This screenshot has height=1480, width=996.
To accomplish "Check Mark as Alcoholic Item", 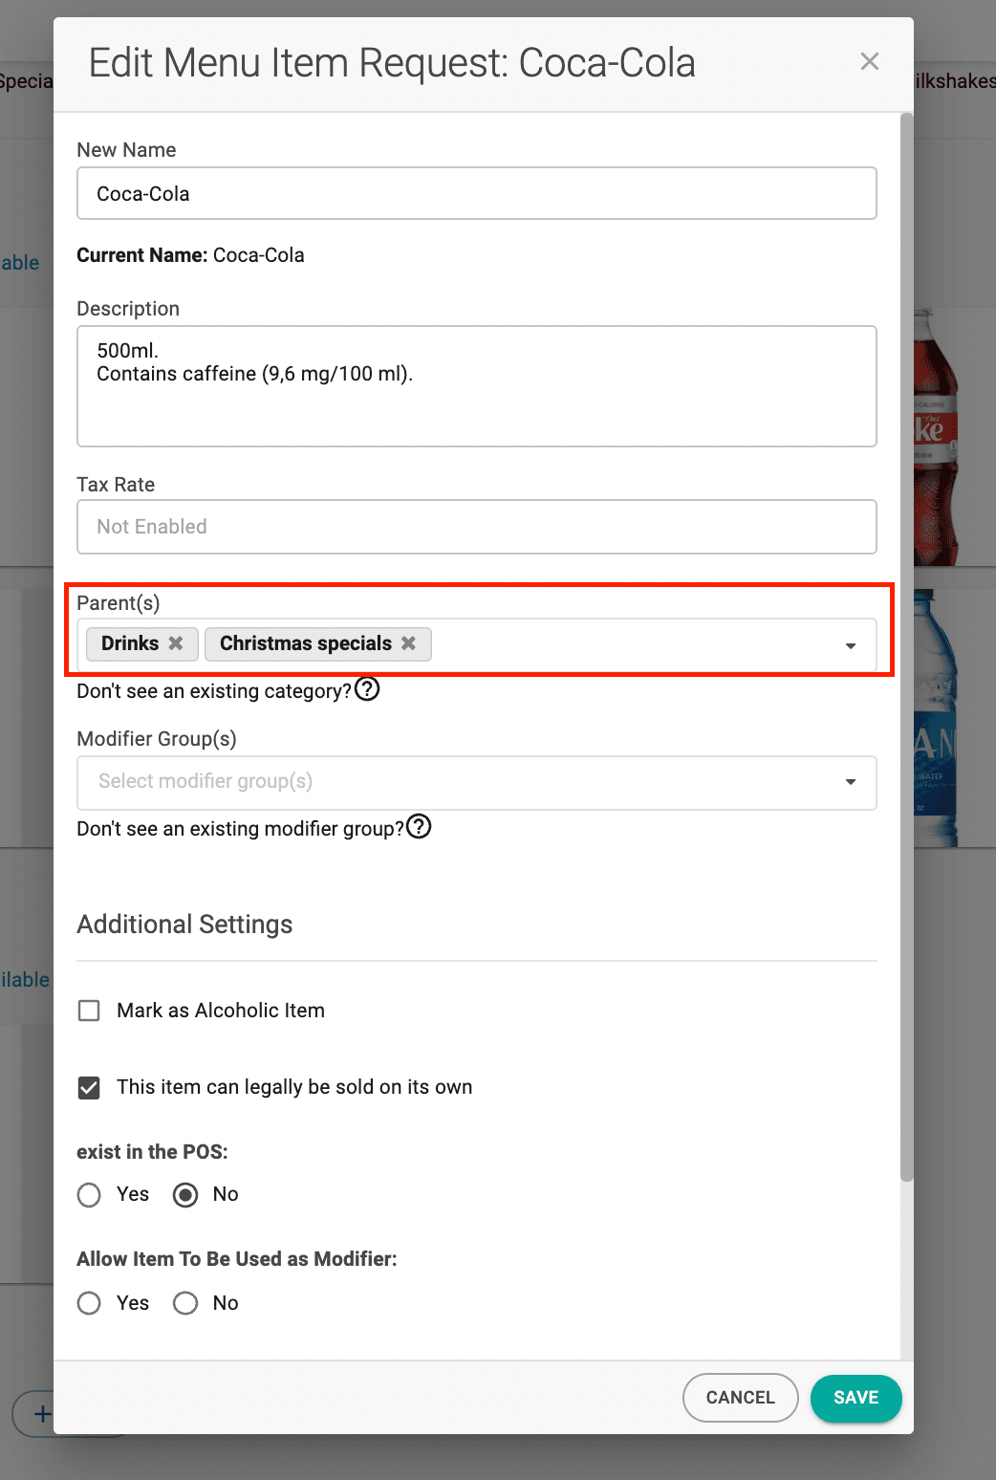I will [x=89, y=1011].
